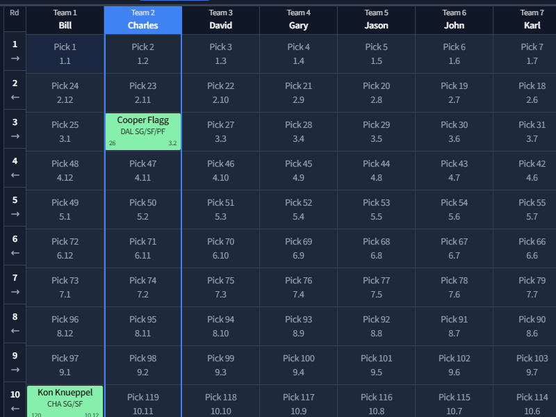The width and height of the screenshot is (556, 417).
Task: Select Pick 21 slot 2.9
Action: click(x=299, y=93)
